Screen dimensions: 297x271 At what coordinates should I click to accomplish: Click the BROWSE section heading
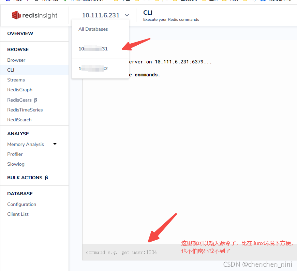tap(18, 49)
